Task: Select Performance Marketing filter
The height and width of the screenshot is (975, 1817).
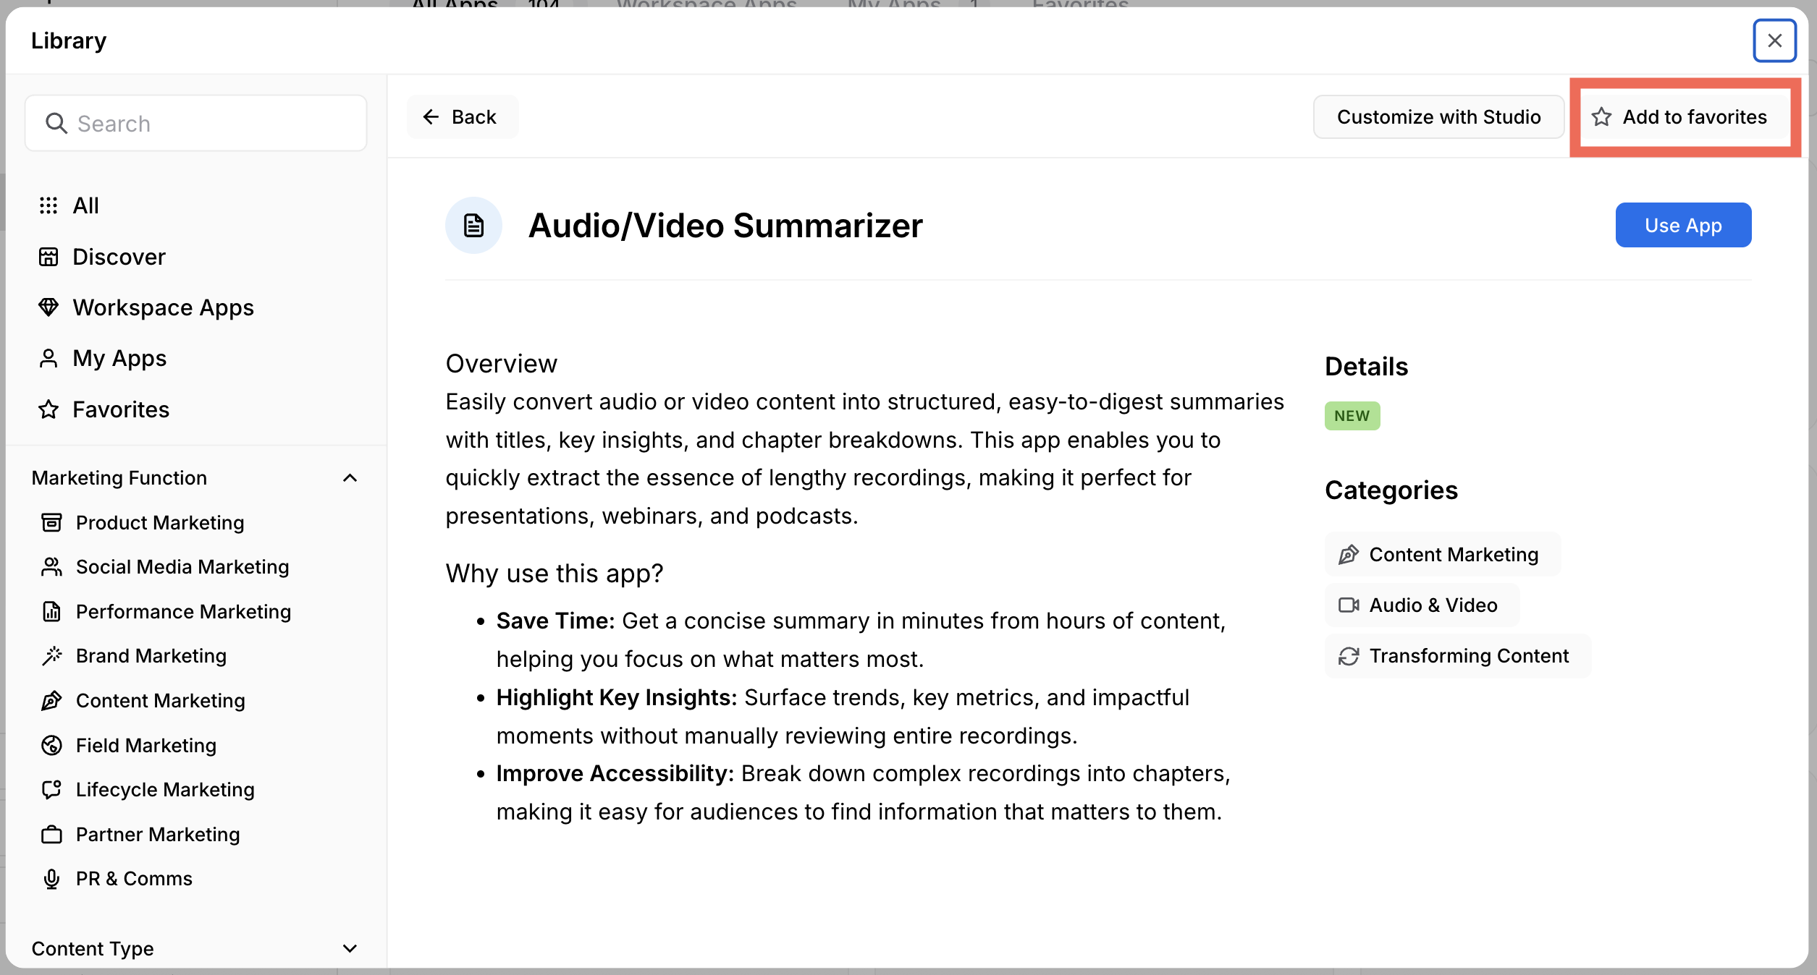Action: pos(183,612)
